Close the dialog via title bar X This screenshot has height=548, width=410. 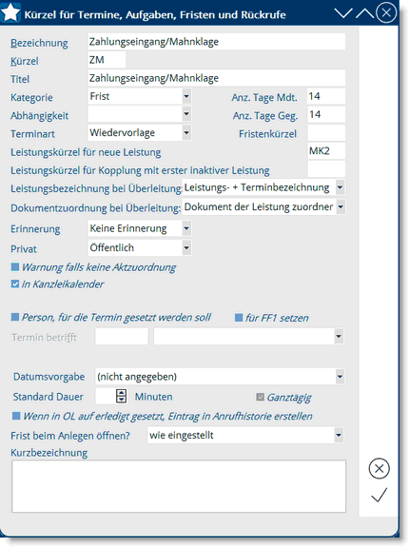point(386,12)
